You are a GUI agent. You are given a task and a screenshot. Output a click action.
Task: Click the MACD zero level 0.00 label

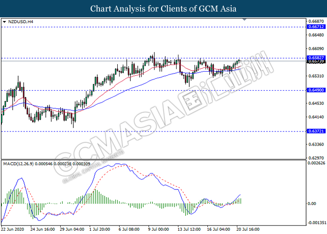[x=312, y=203]
